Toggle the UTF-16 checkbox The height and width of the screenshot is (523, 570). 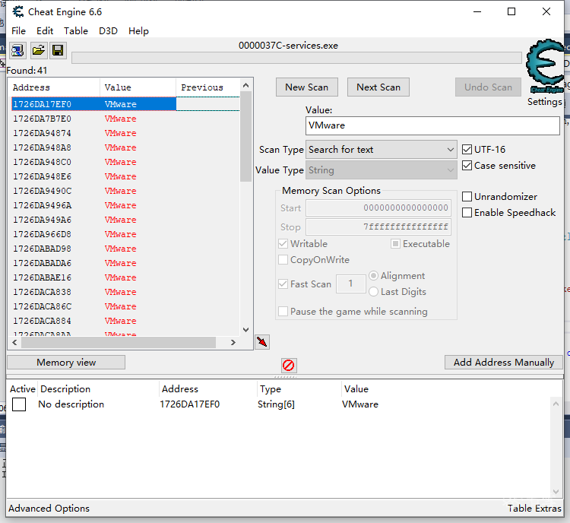467,150
